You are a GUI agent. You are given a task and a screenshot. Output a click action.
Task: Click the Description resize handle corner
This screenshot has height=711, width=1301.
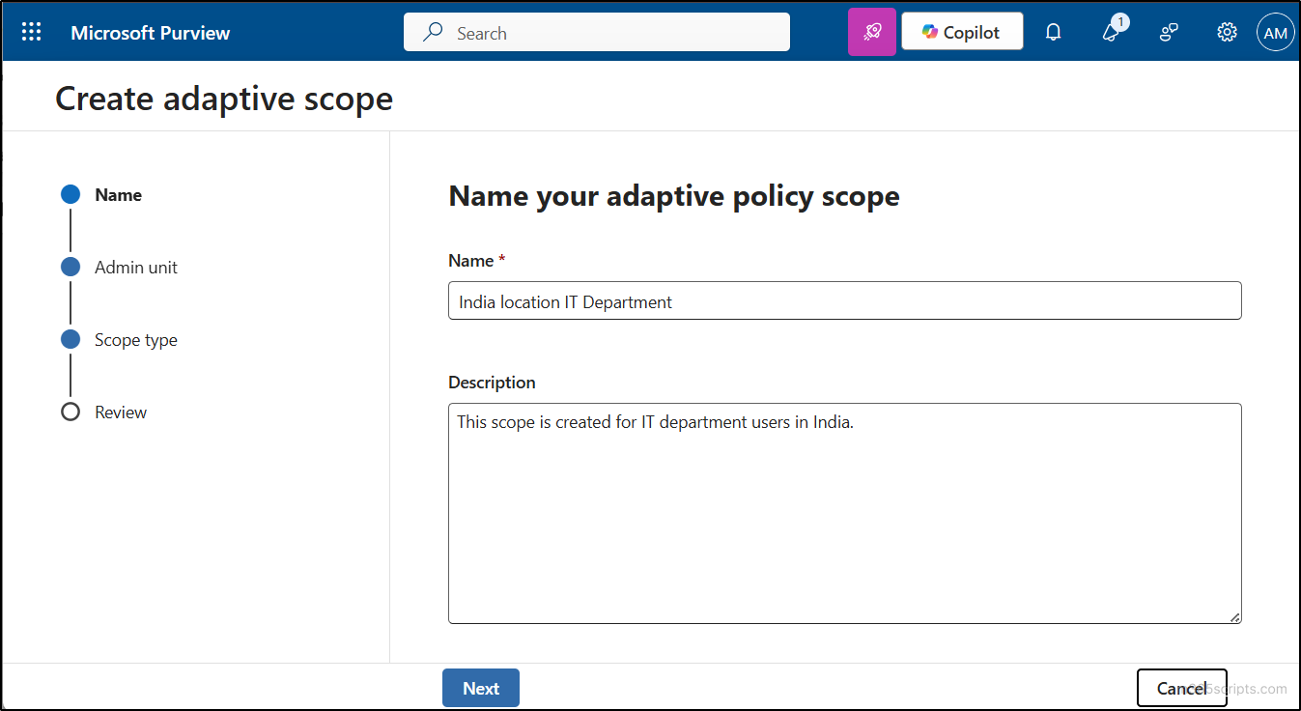(x=1235, y=617)
